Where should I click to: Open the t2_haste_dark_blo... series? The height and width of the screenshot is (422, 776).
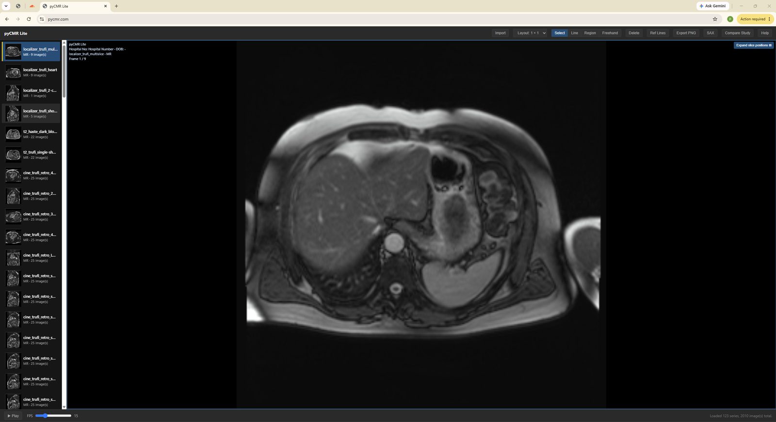point(32,134)
